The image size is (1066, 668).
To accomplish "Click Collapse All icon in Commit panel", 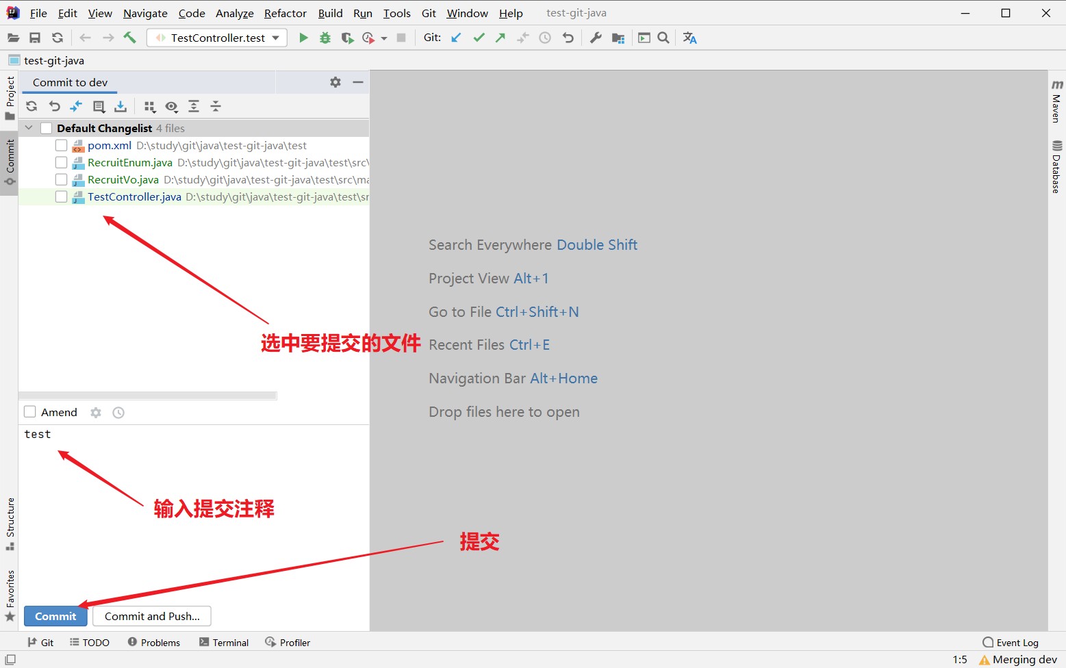I will pyautogui.click(x=216, y=106).
